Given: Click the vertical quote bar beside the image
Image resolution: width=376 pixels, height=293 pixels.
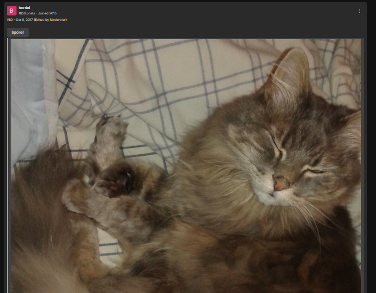Looking at the screenshot, I should 7,165.
